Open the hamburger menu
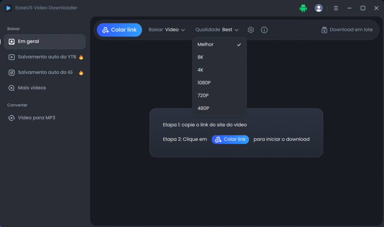 [336, 8]
